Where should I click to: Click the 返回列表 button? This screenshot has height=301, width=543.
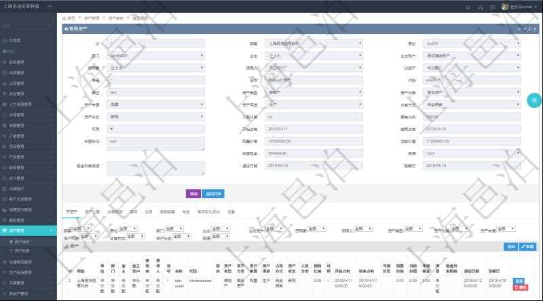(x=212, y=193)
